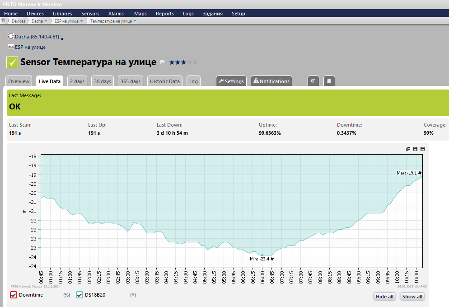
Task: Open the Historic Data tab
Action: click(x=165, y=81)
